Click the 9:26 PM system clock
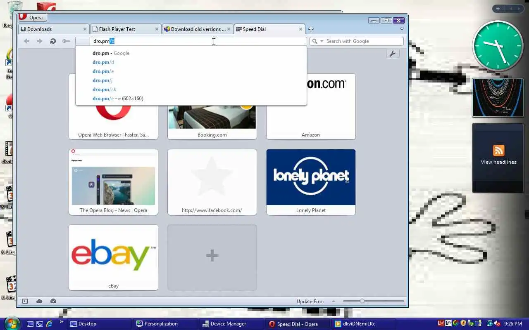This screenshot has height=330, width=529. pos(513,324)
